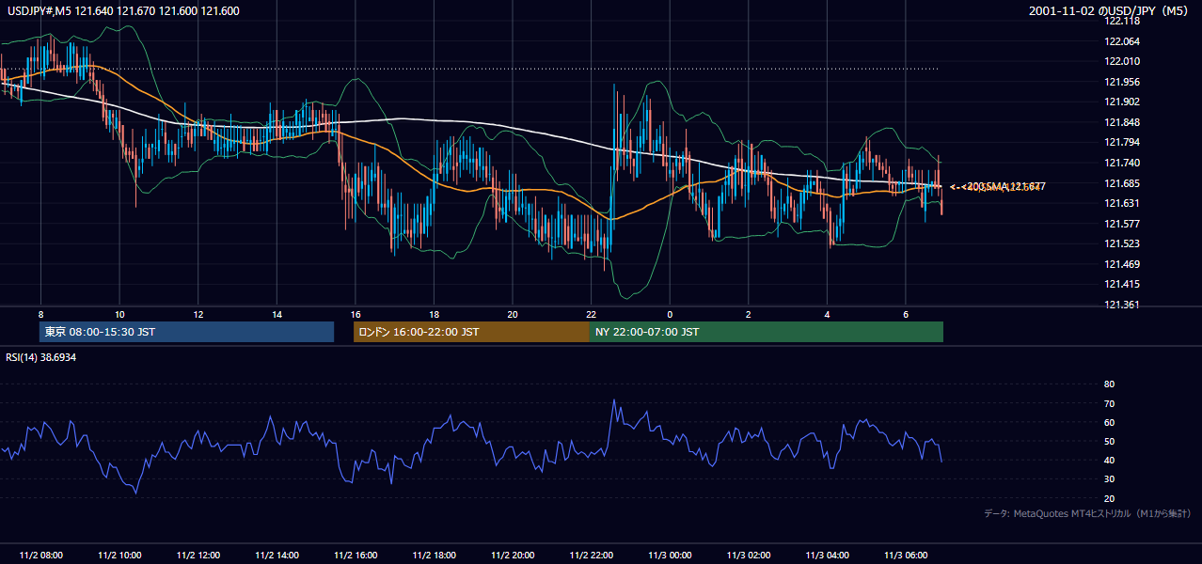Click the RSI 50 level label
The height and width of the screenshot is (564, 1202).
[1109, 441]
